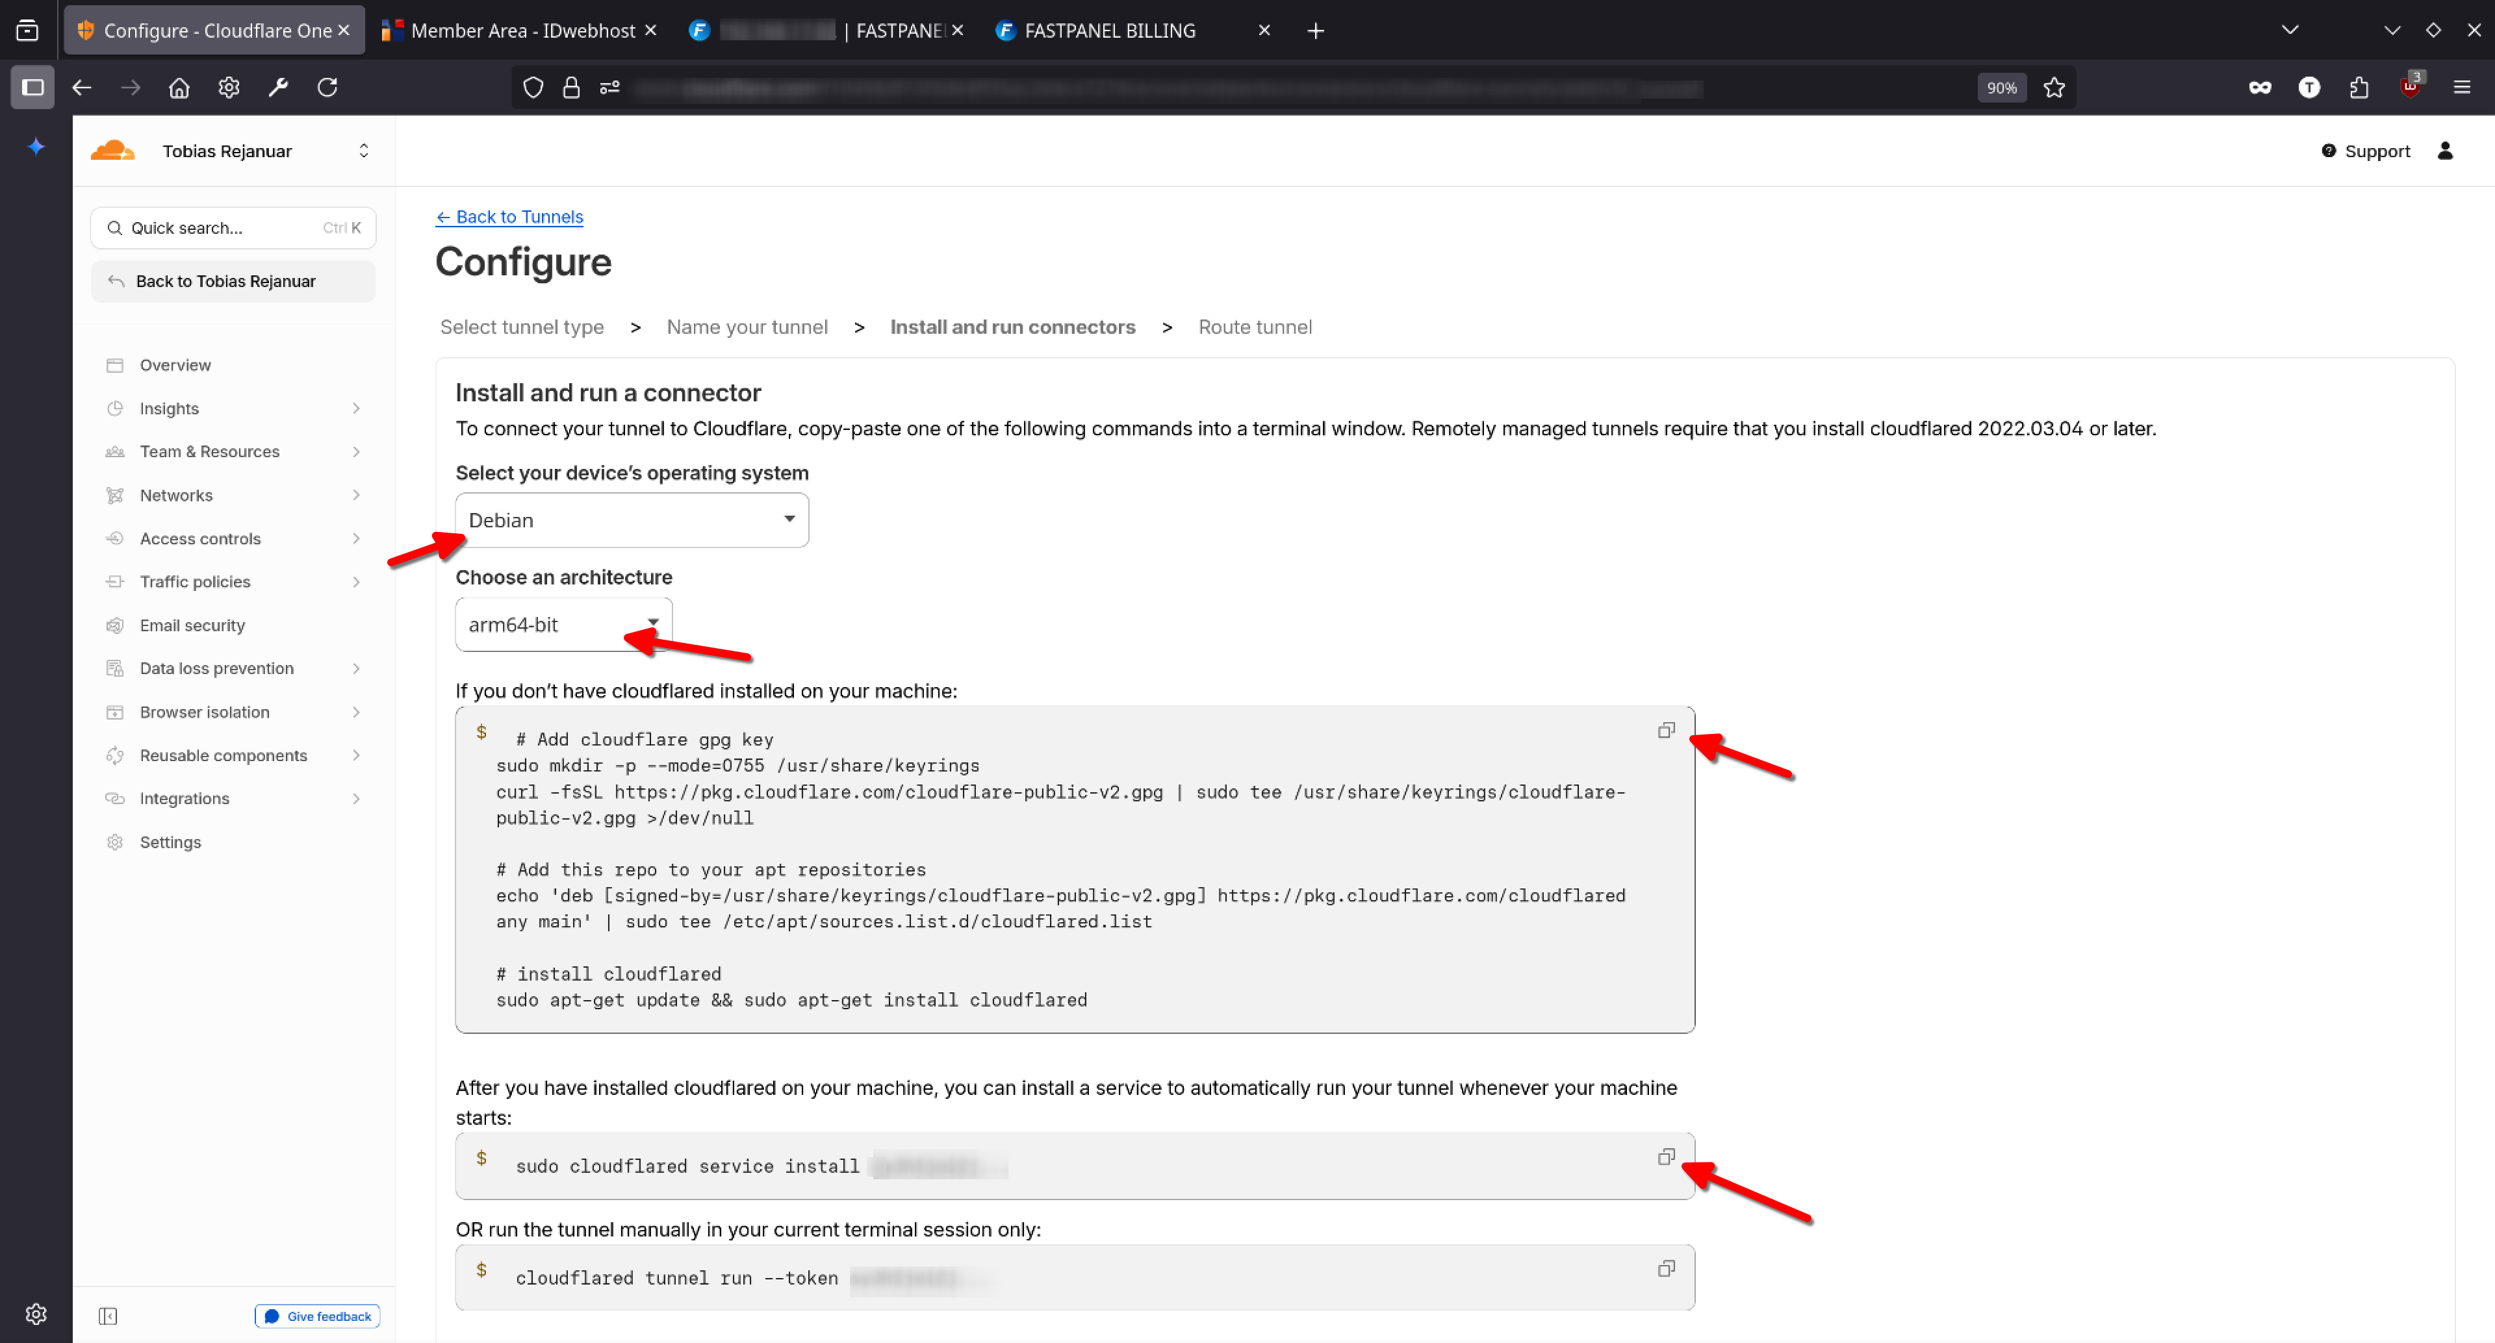
Task: Toggle the browser sidebar panel button
Action: point(32,88)
